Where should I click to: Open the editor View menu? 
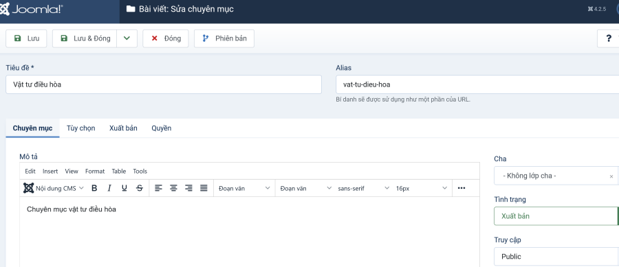72,172
